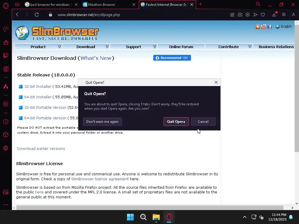
Task: Click the horizontal page scrollbar
Action: (150, 208)
